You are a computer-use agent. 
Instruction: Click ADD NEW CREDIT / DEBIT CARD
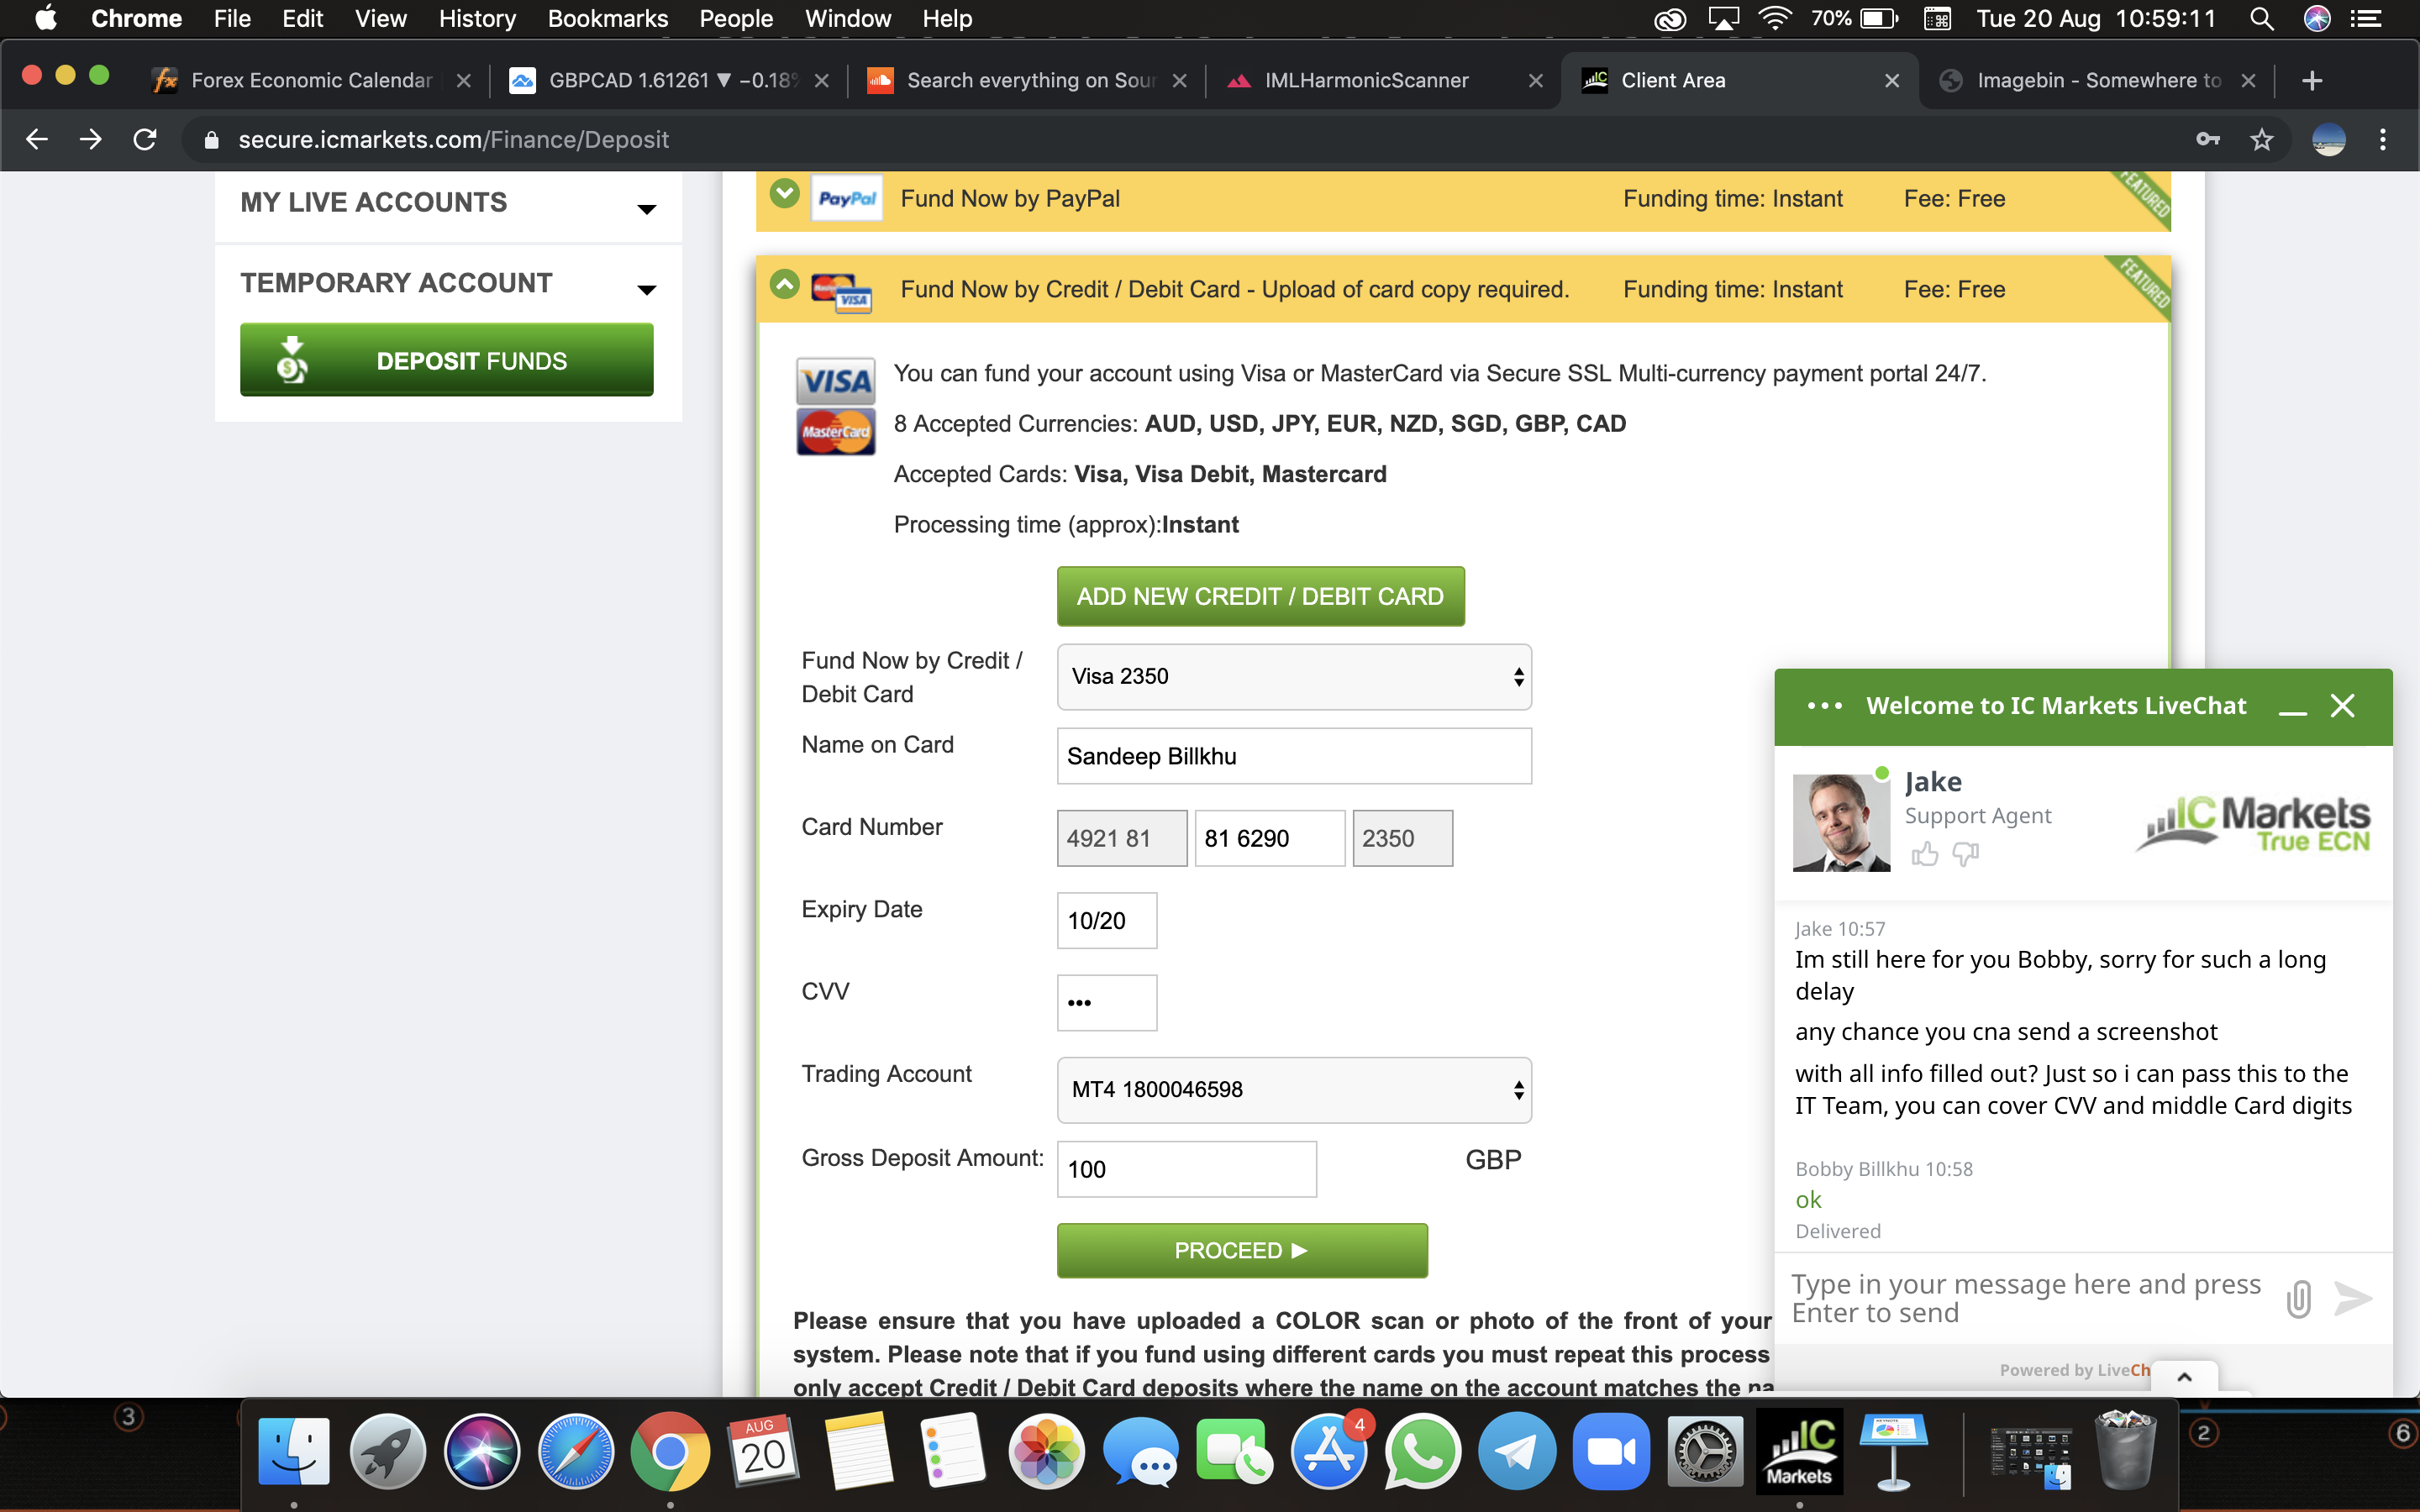1260,597
